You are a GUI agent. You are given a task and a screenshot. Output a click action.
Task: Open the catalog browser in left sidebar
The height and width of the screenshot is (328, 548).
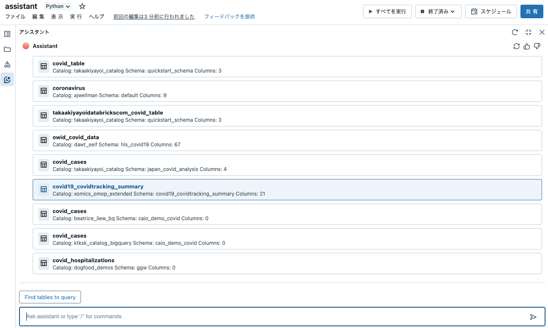[7, 64]
